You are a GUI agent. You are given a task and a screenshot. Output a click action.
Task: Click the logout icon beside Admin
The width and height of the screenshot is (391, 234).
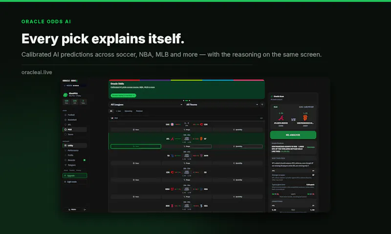tap(85, 210)
